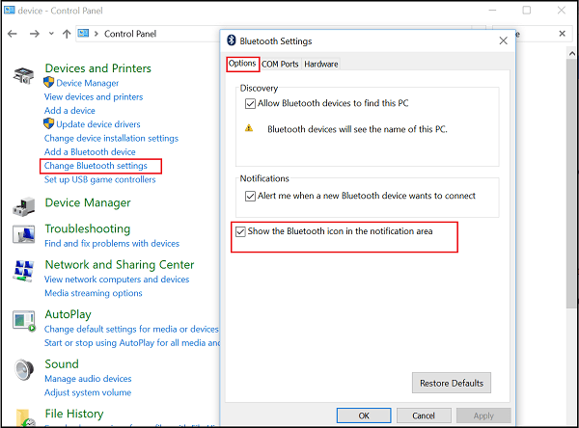Click breadcrumb chevron before Control Panel
The height and width of the screenshot is (428, 579).
96,34
